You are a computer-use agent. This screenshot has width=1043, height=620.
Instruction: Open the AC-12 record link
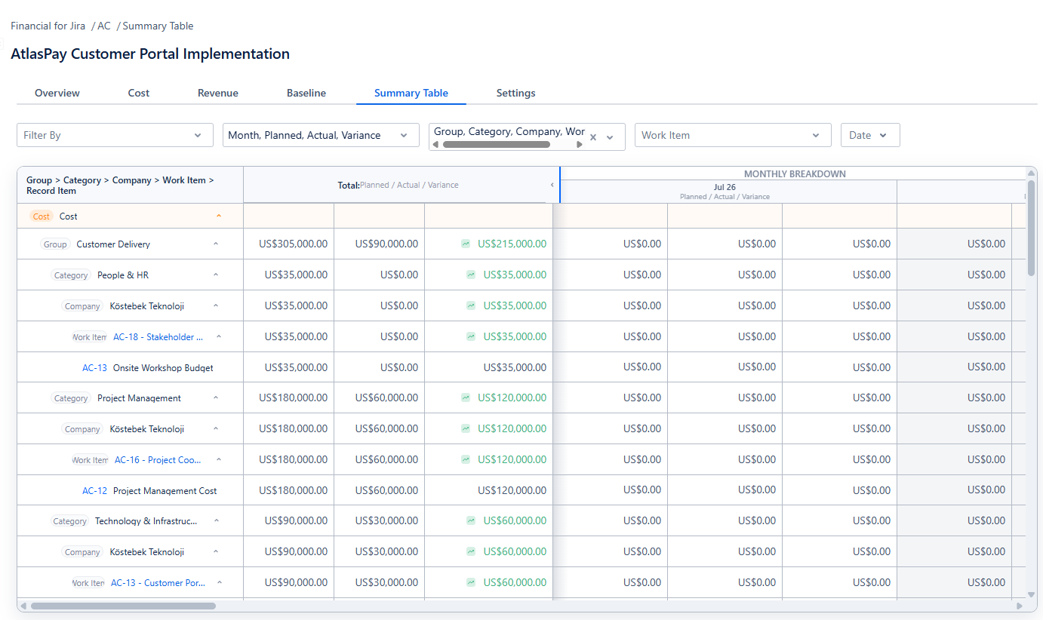point(95,491)
